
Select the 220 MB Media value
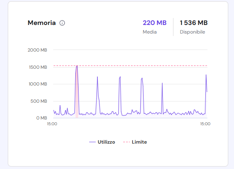click(155, 23)
